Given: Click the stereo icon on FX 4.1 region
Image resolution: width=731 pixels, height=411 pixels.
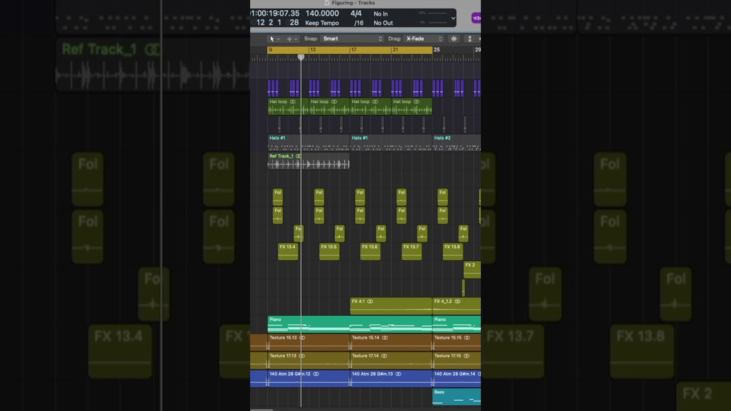Looking at the screenshot, I should 370,301.
